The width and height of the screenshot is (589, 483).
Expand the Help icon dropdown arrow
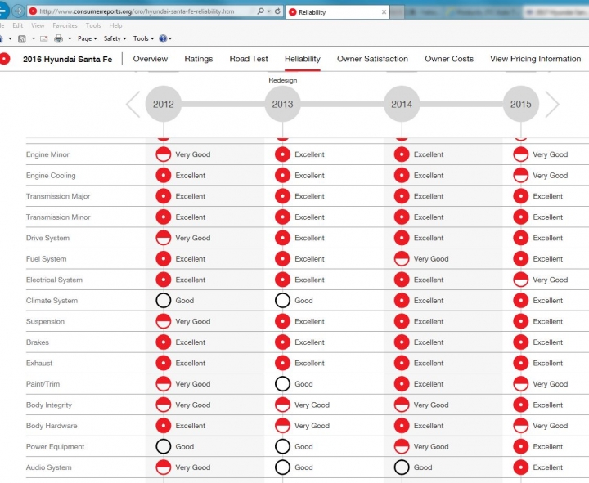[x=170, y=38]
